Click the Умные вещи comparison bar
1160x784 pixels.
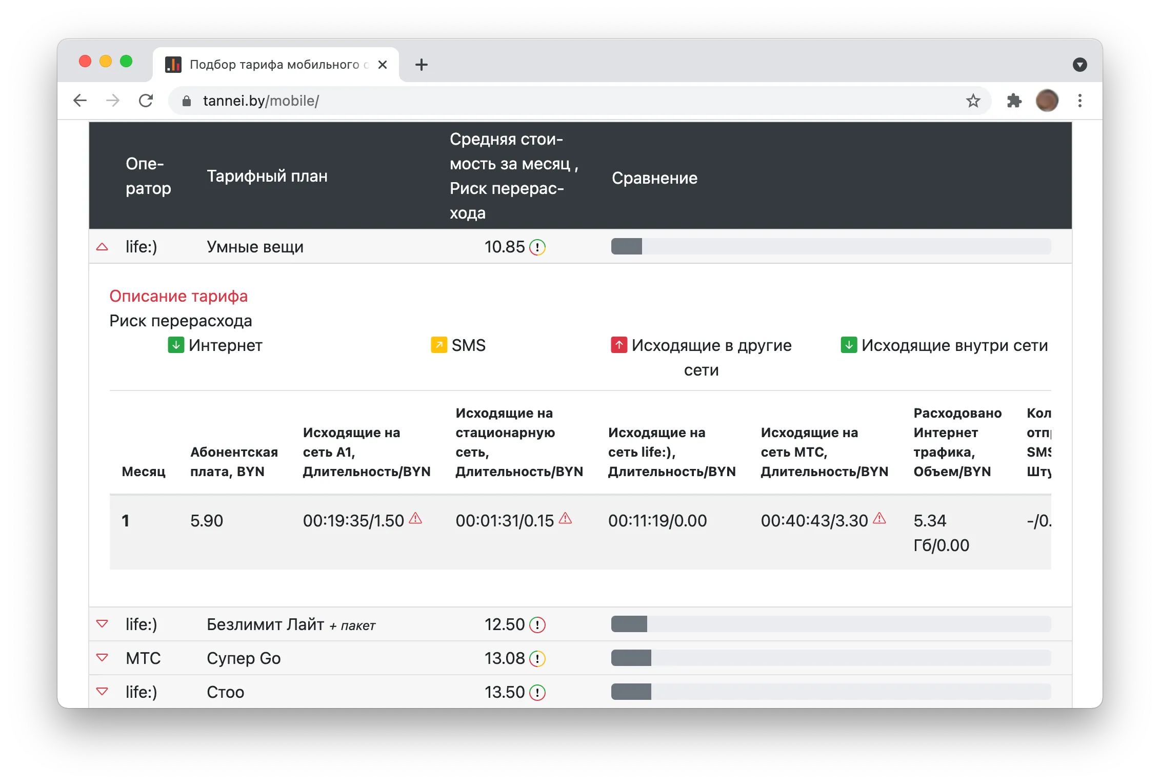tap(831, 247)
